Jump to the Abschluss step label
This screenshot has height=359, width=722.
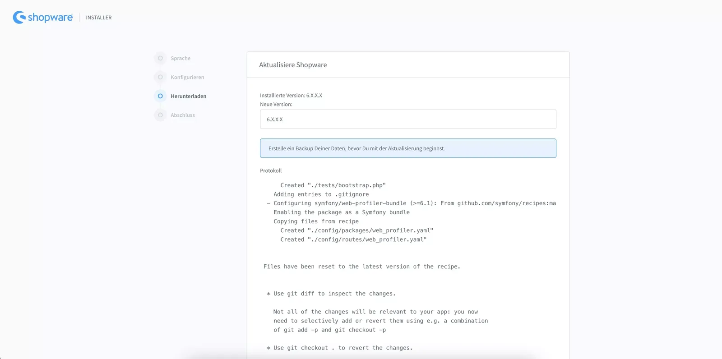(x=183, y=115)
